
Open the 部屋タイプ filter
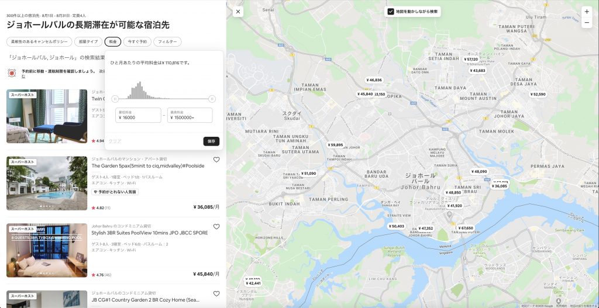[x=88, y=41]
